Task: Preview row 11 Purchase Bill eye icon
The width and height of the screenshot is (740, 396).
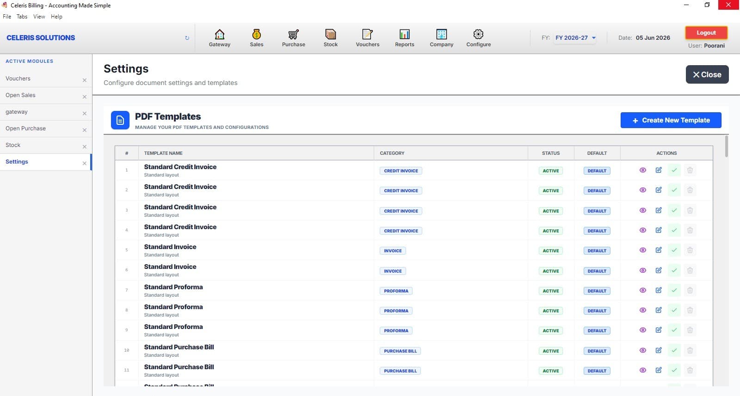Action: click(x=643, y=370)
